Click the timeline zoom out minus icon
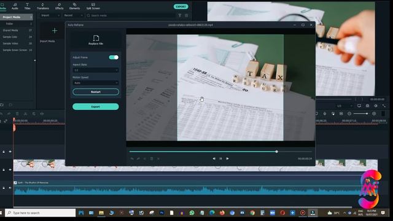Viewport: 393px width, 221px height. tap(349, 114)
